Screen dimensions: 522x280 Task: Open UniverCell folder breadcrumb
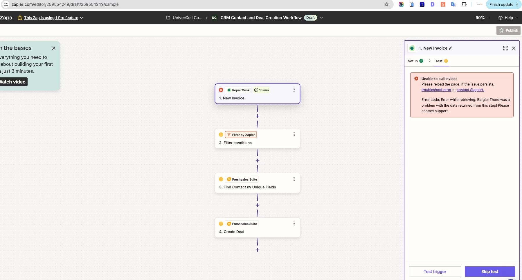[x=184, y=18]
